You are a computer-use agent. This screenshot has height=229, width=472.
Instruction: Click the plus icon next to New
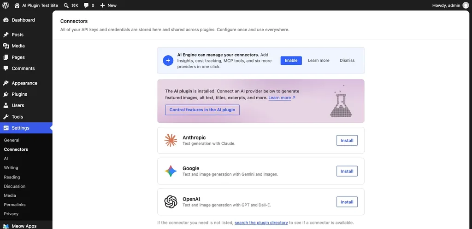tap(102, 6)
